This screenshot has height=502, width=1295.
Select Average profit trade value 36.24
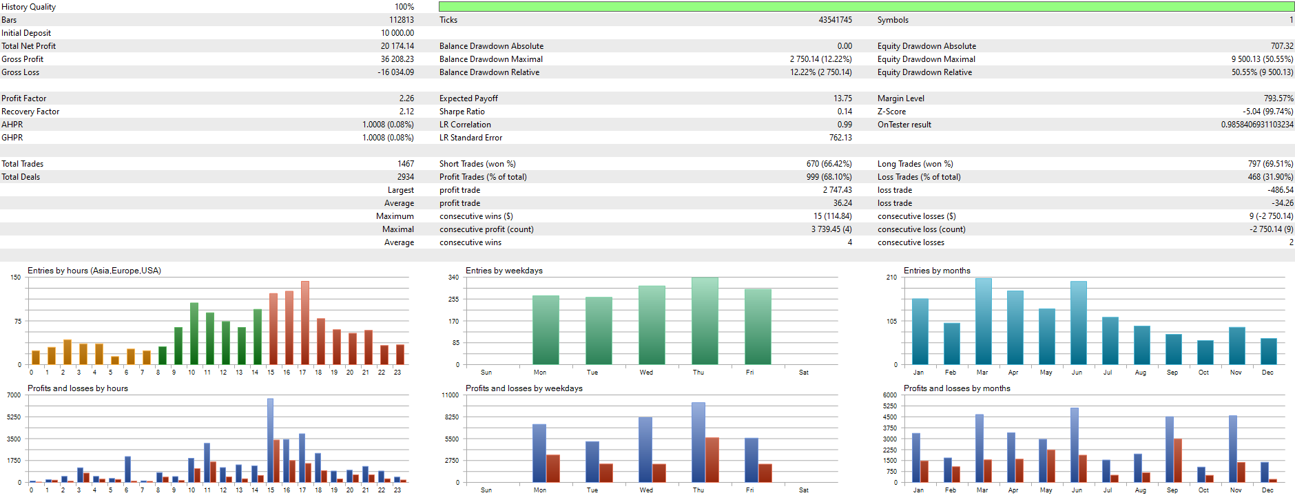point(842,203)
